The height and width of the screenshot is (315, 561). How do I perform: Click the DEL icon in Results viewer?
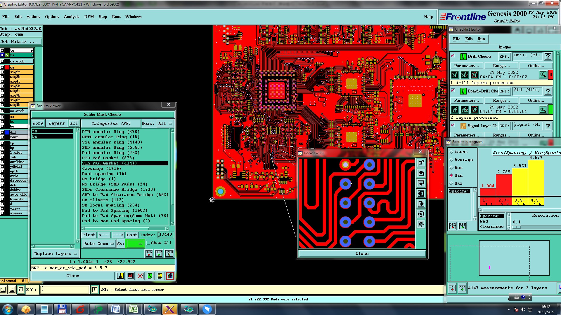149,253
